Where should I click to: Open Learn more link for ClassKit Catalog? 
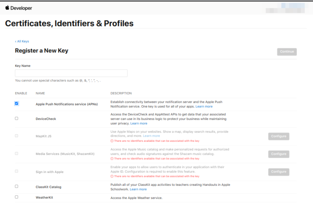point(138,189)
